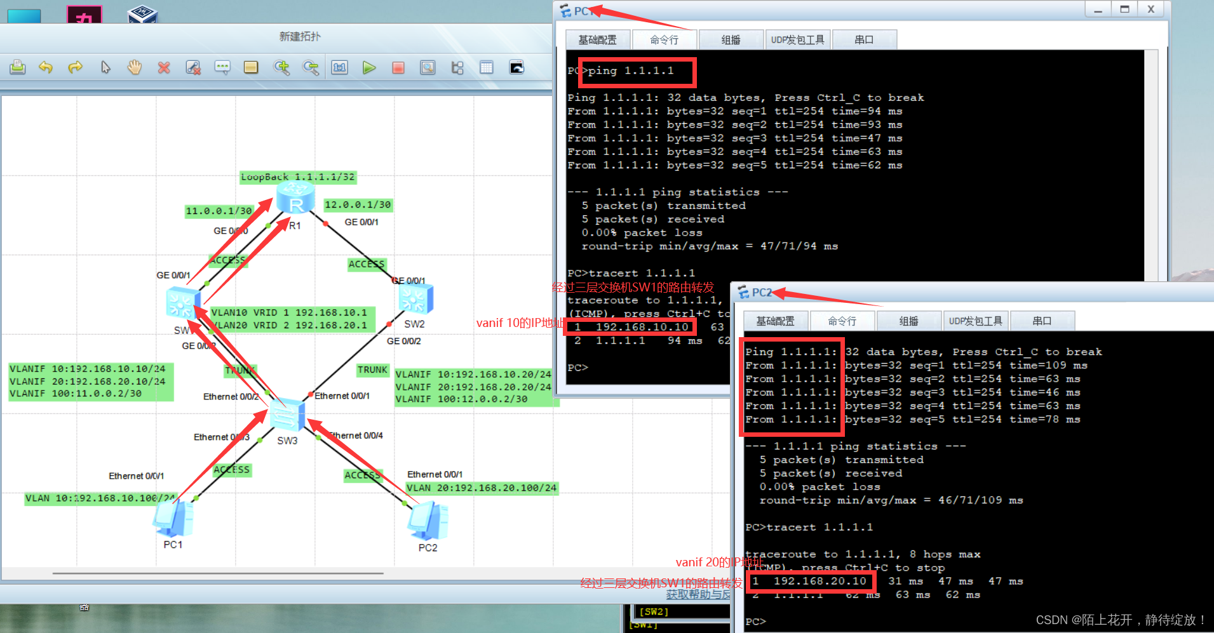The height and width of the screenshot is (633, 1214).
Task: Click the [SW2] prompt in background terminal
Action: tap(654, 611)
